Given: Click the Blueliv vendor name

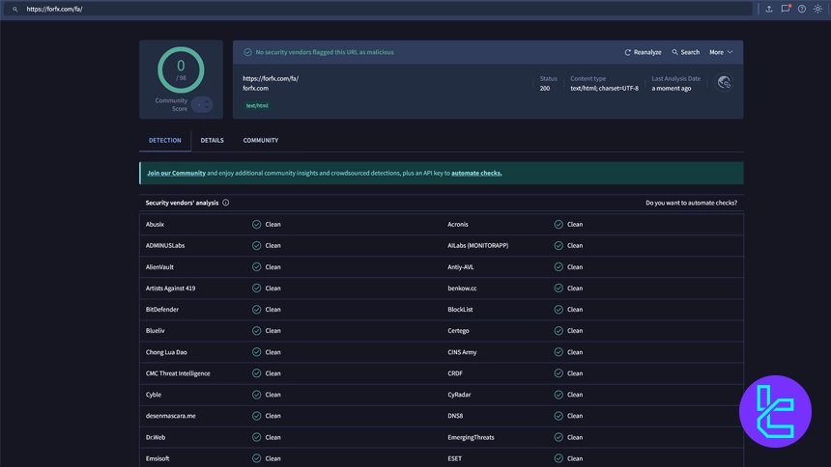Looking at the screenshot, I should point(156,331).
